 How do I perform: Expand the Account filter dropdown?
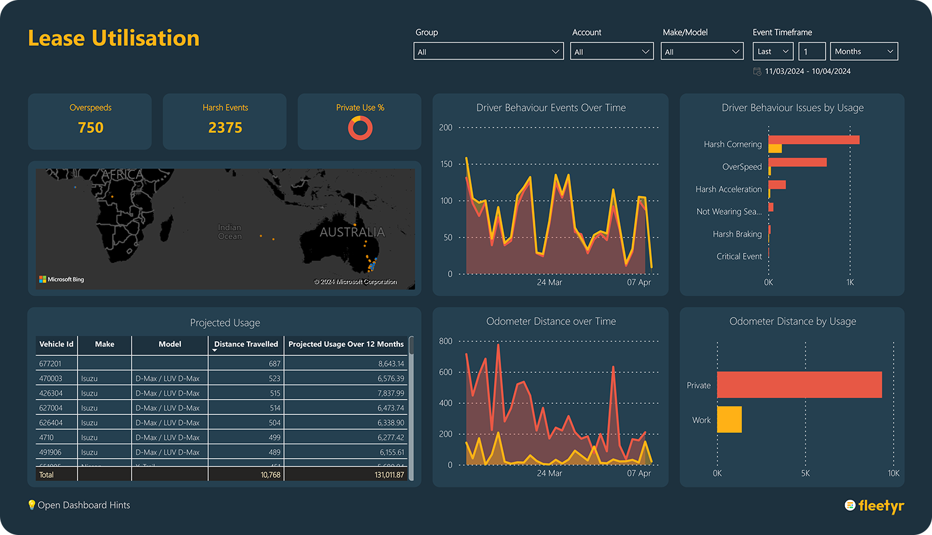611,52
